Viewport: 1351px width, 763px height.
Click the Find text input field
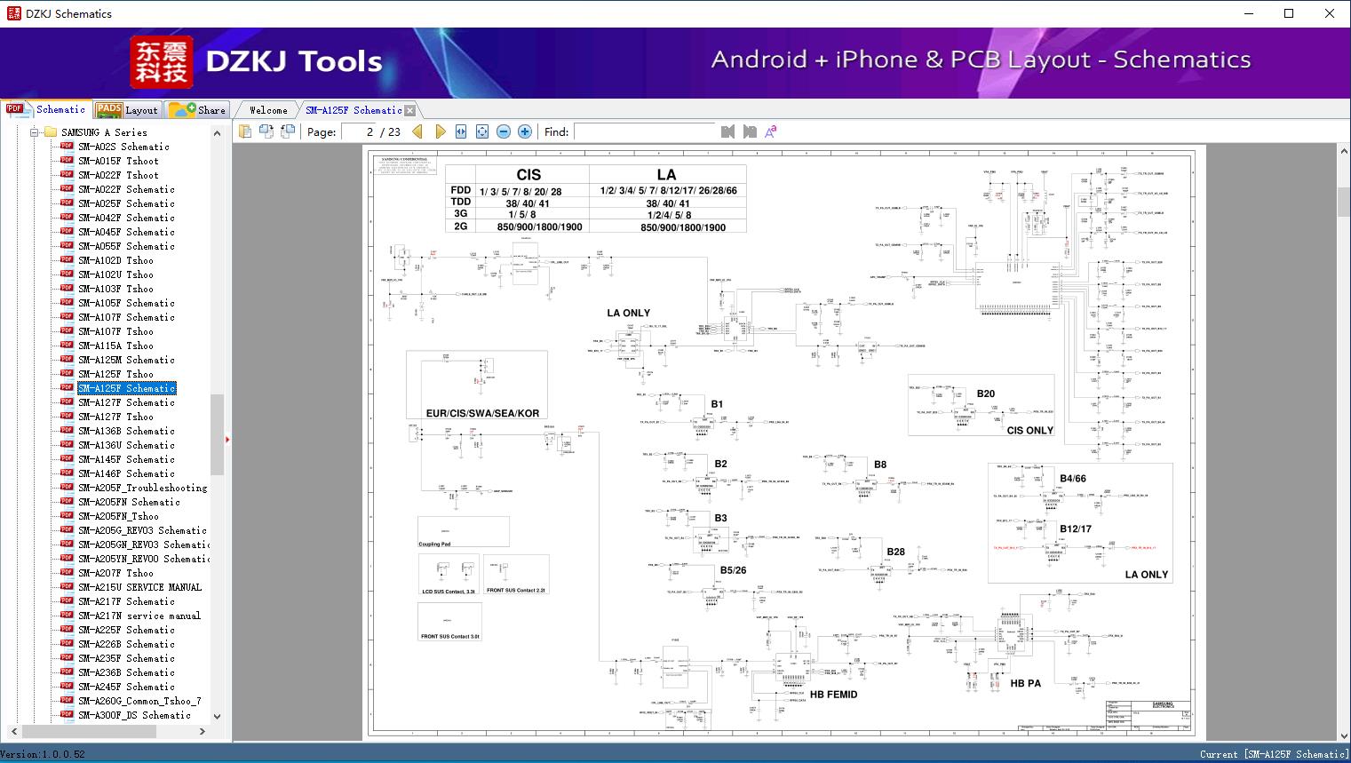click(644, 131)
